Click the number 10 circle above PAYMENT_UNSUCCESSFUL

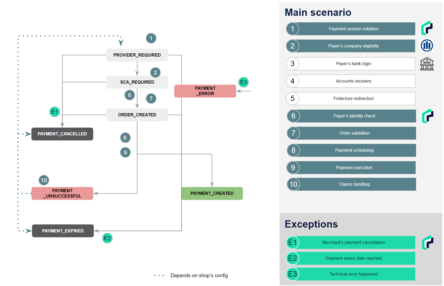point(44,180)
